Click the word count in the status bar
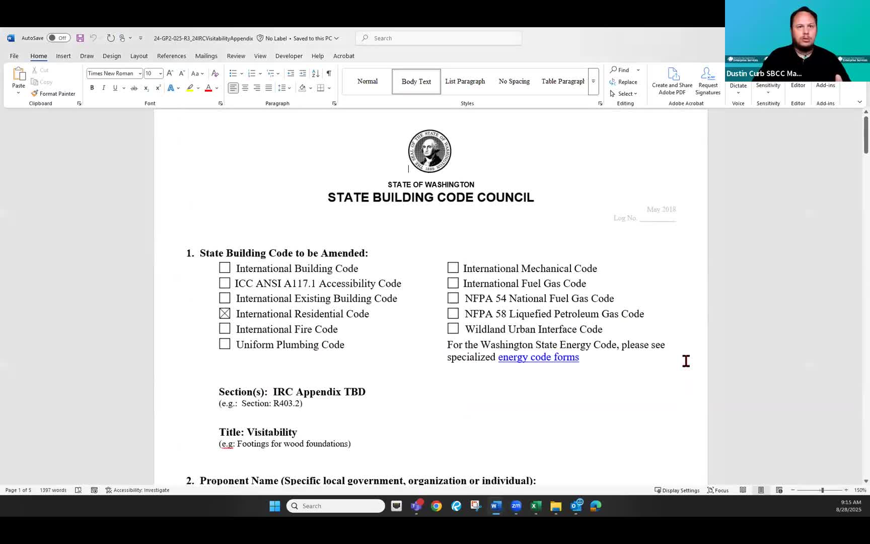The image size is (870, 544). pyautogui.click(x=53, y=490)
